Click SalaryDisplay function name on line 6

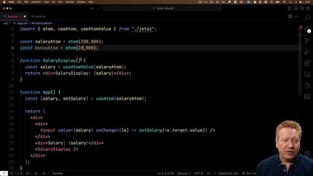pos(59,61)
